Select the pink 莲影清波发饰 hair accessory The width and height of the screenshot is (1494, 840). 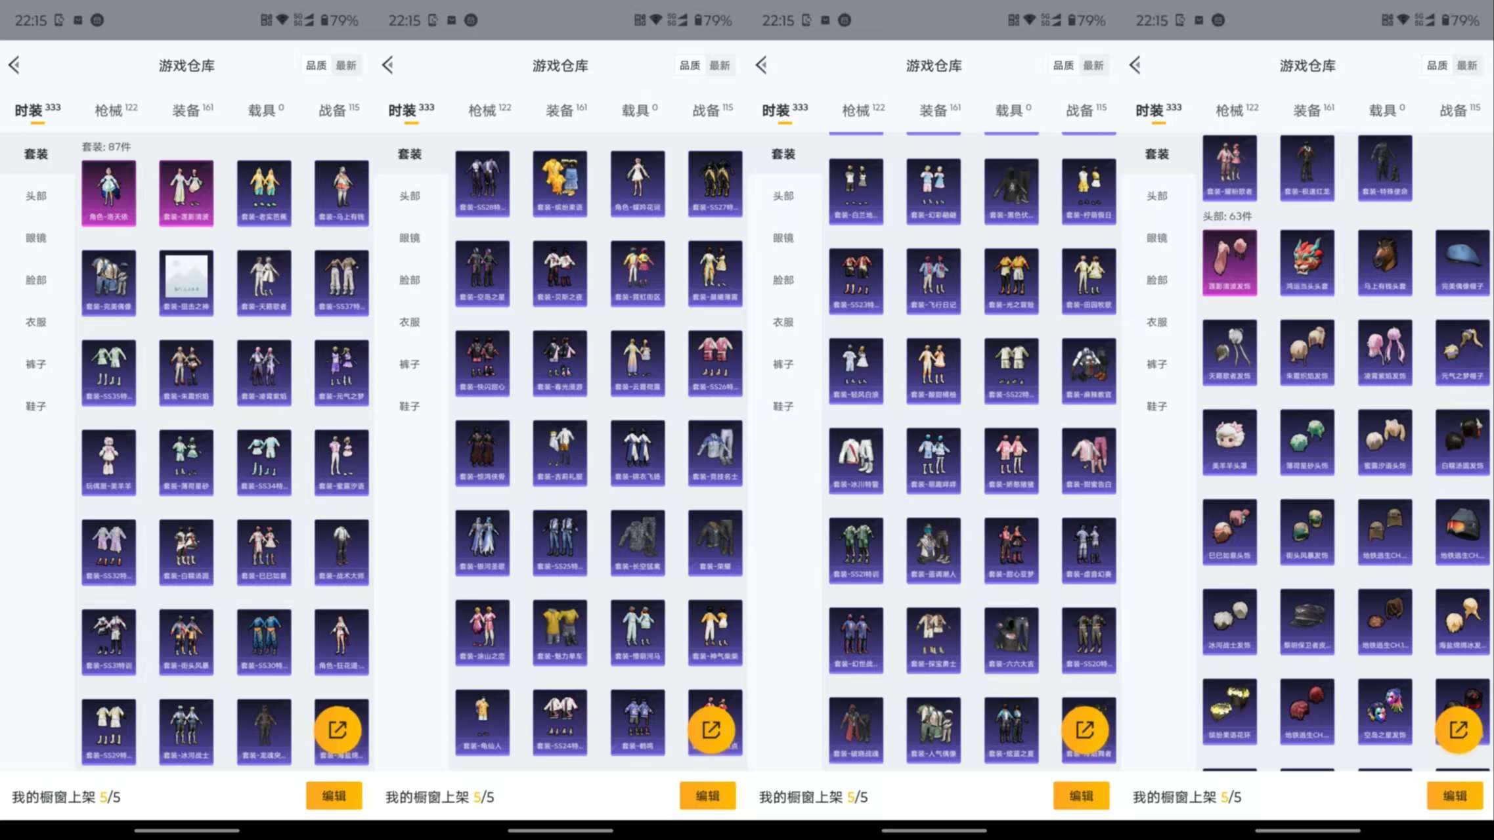1229,262
